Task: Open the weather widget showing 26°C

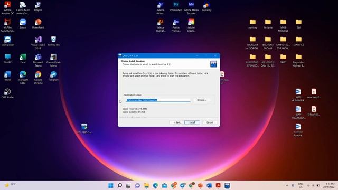Action: [10, 185]
